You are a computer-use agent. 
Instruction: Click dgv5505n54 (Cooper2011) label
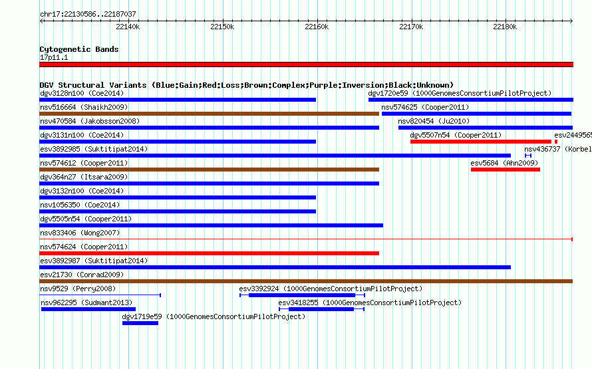coord(86,219)
